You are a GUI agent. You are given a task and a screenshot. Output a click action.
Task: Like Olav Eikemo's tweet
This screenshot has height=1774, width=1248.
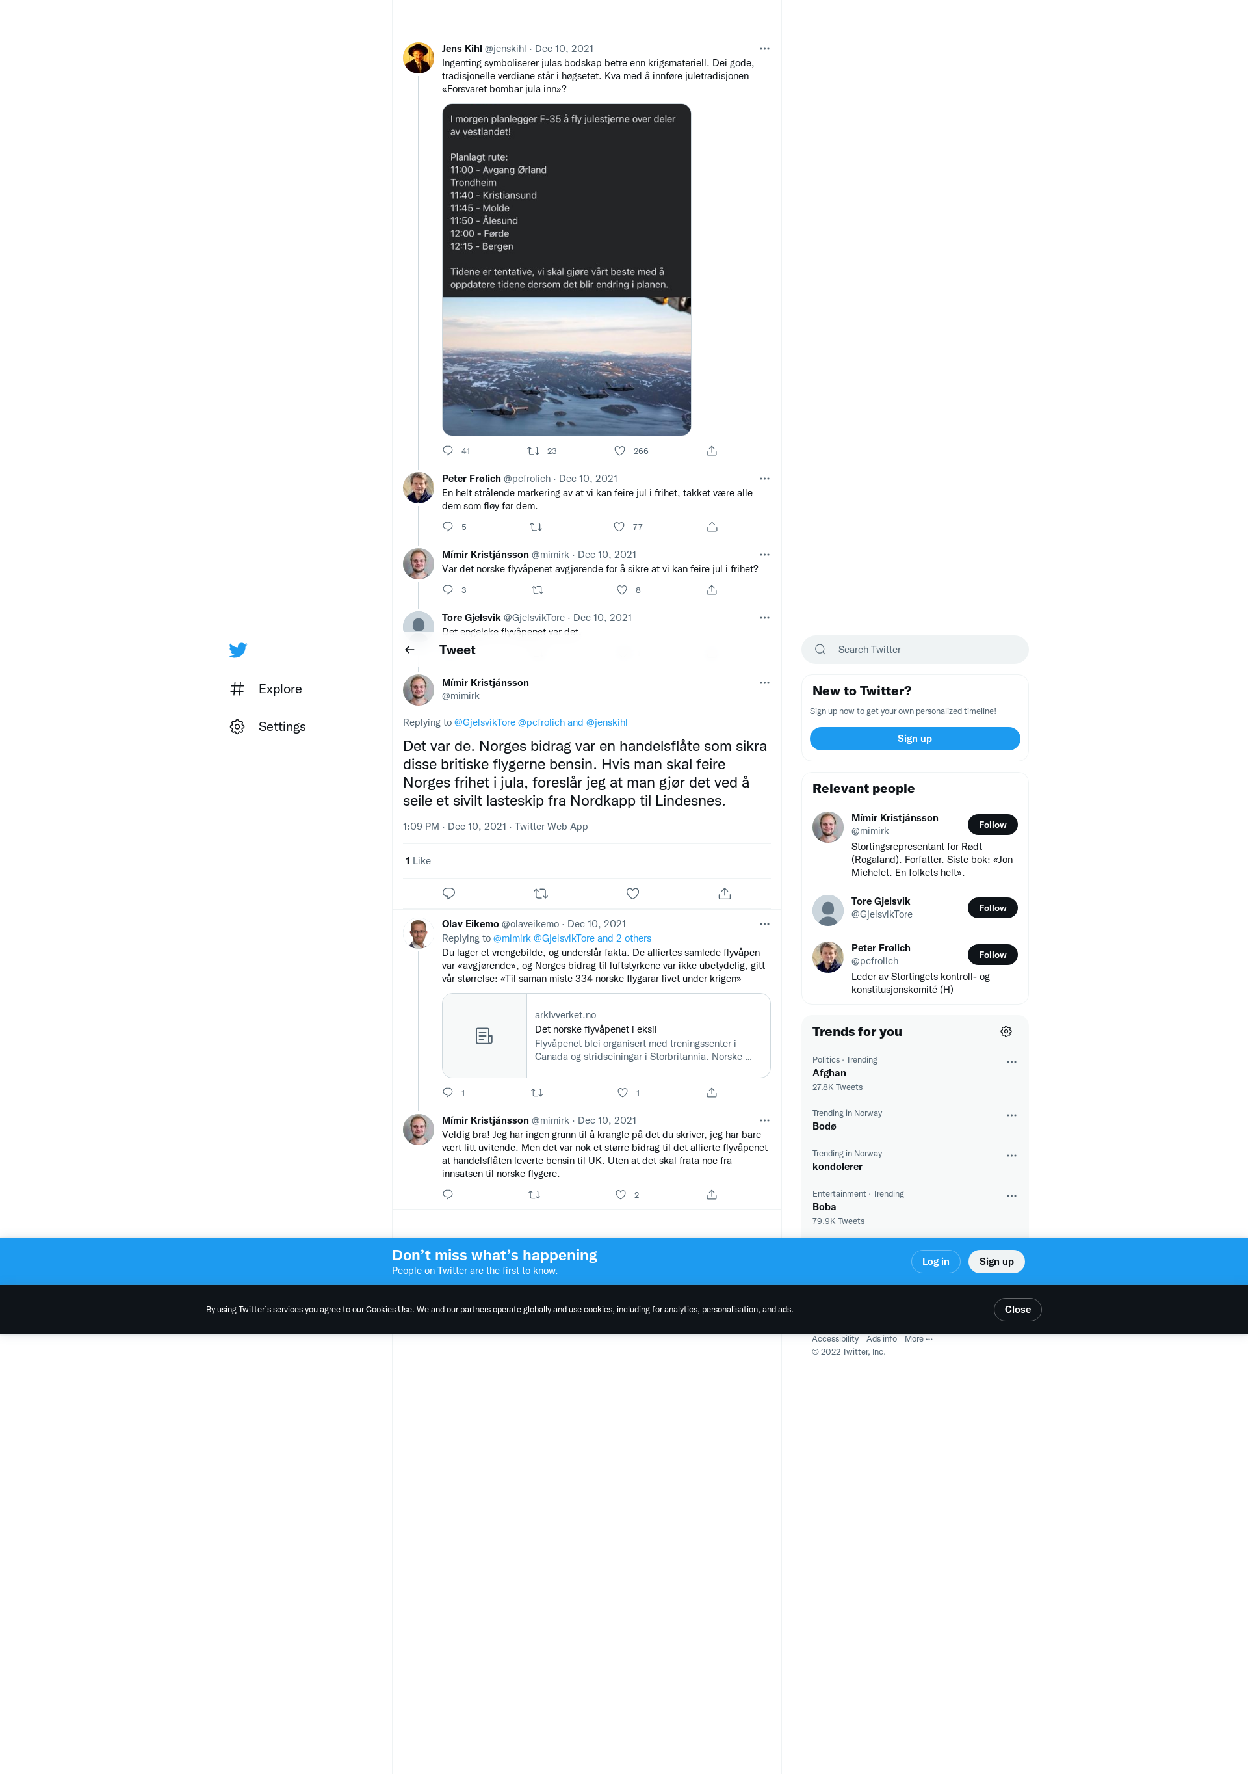[x=623, y=1092]
